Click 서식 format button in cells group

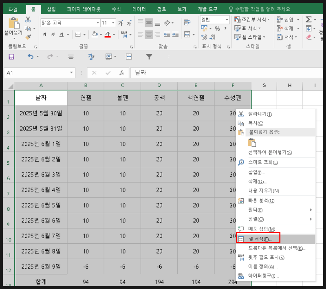285,37
